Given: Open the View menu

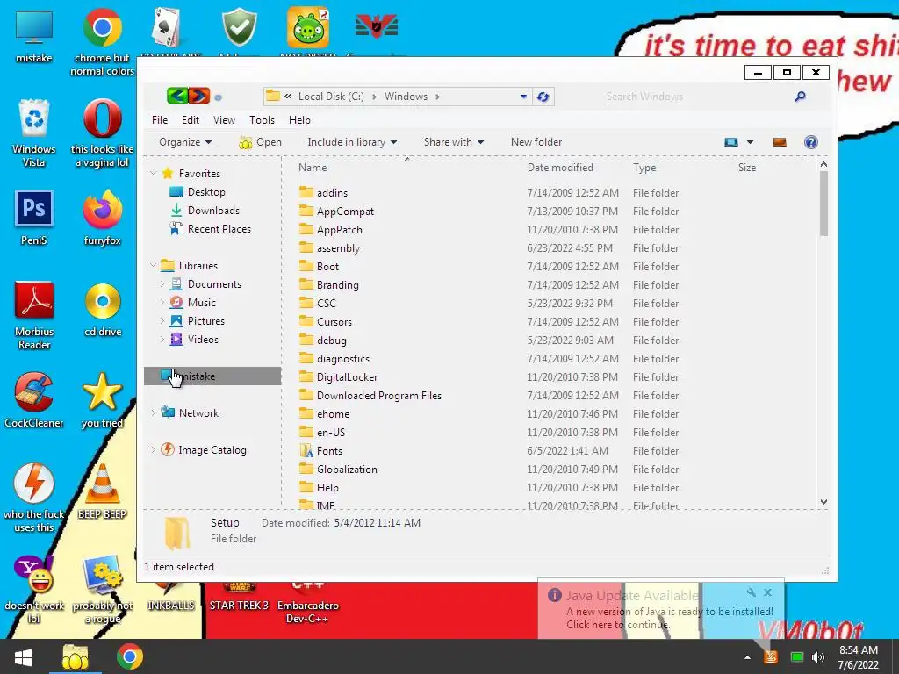Looking at the screenshot, I should (x=224, y=119).
